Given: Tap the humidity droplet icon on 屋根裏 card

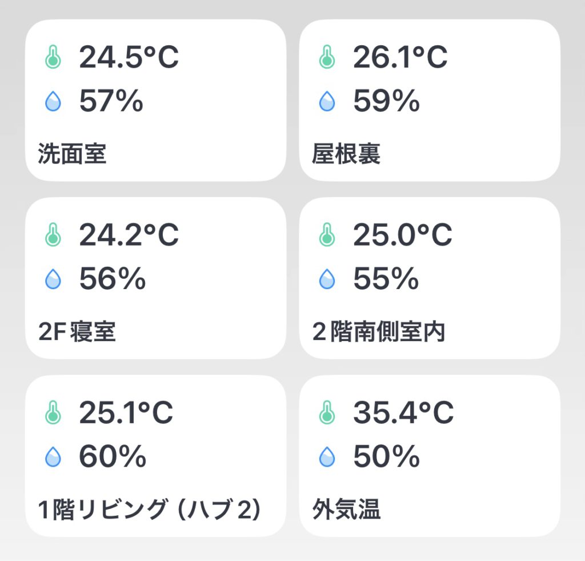Looking at the screenshot, I should click(327, 101).
